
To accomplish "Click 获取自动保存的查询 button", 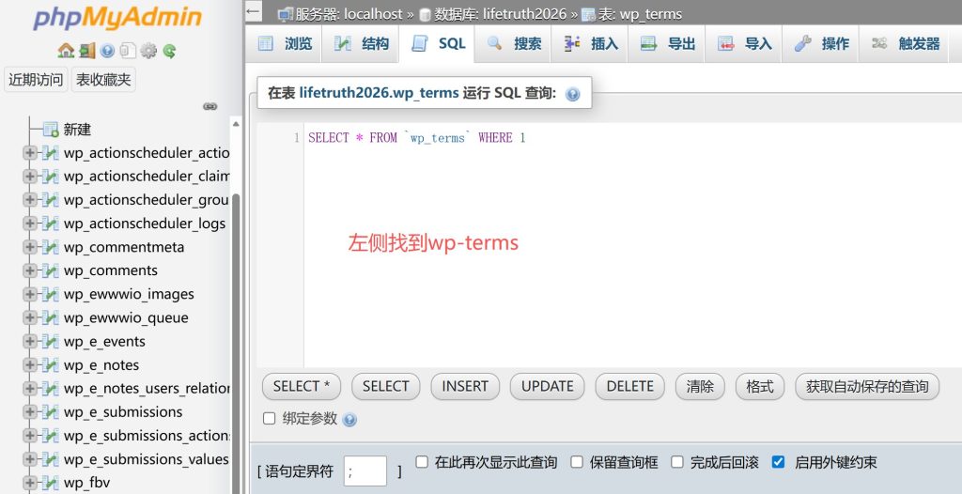I will point(867,387).
